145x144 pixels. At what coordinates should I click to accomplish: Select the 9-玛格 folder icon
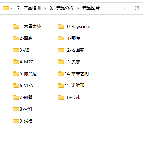16,121
